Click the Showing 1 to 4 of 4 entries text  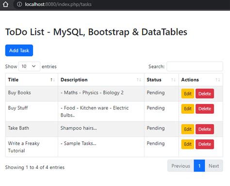(35, 167)
